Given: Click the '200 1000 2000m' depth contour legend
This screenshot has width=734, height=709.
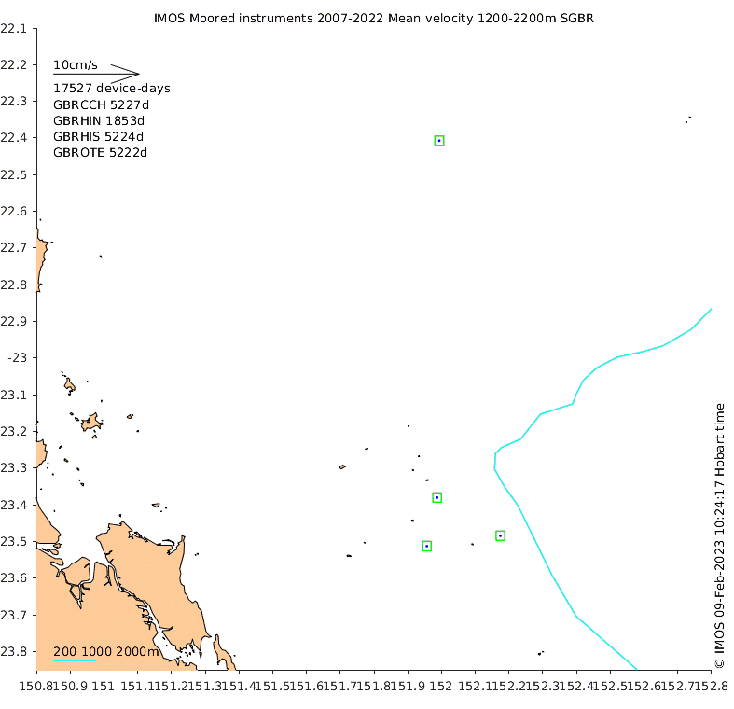Looking at the screenshot, I should 105,651.
